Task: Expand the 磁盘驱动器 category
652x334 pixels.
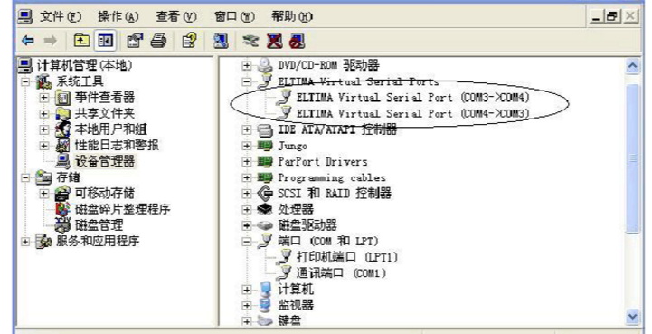Action: click(x=247, y=225)
